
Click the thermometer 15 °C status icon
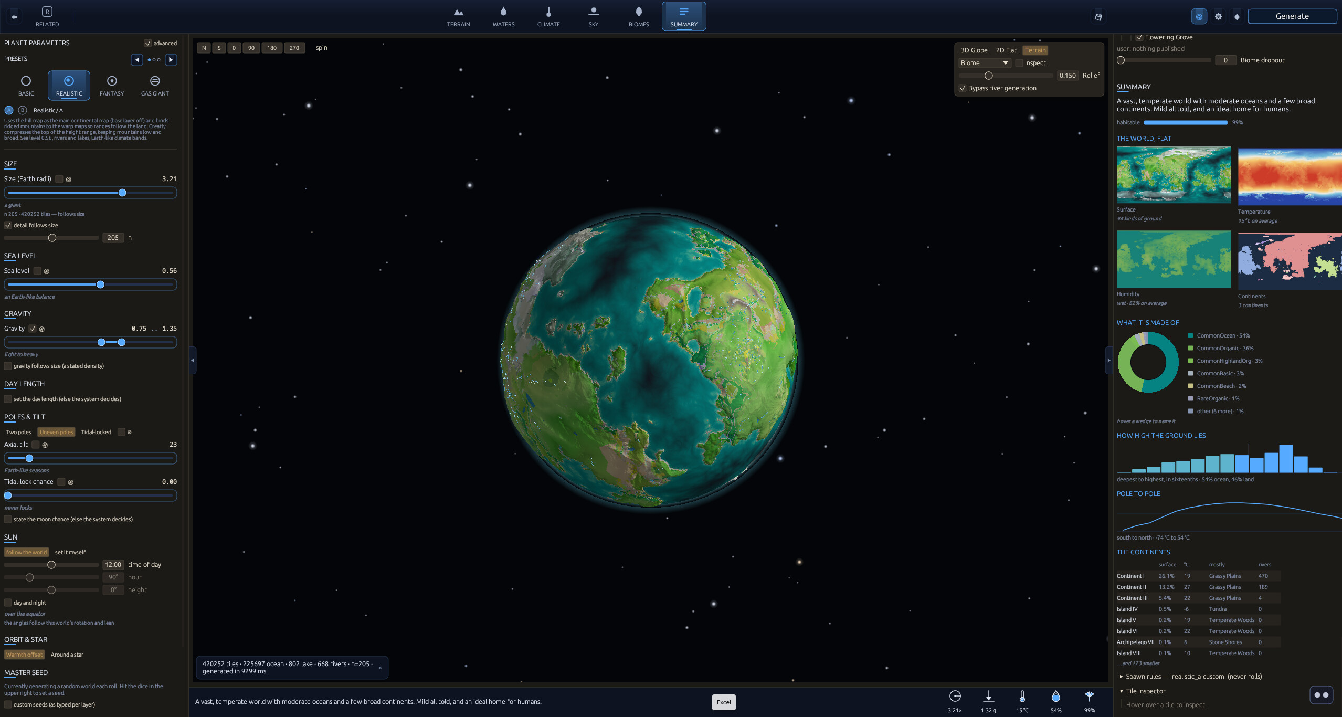point(1022,697)
